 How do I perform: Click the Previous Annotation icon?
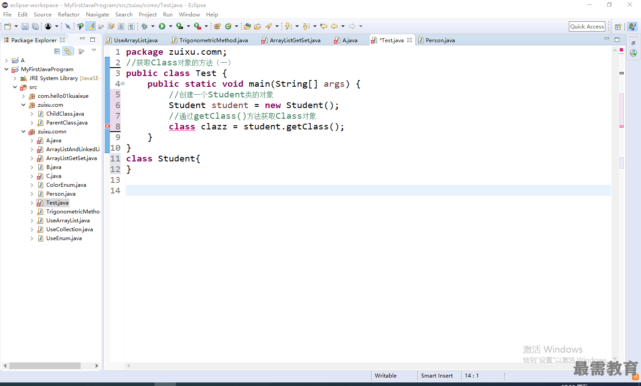(306, 26)
